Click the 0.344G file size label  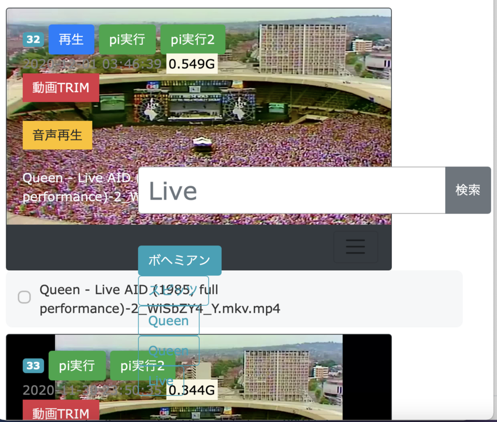coord(192,390)
